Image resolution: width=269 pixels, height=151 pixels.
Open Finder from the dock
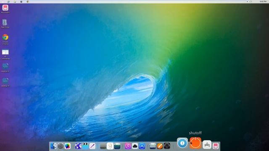pyautogui.click(x=53, y=146)
